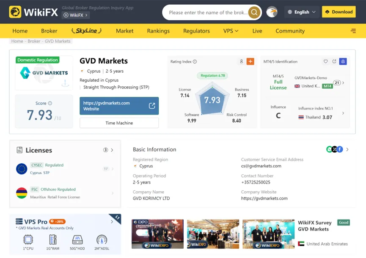Expand the Basic Information social chevron

(347, 150)
